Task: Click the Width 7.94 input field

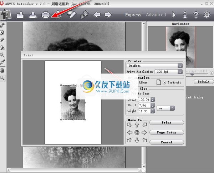Action: 144,105
